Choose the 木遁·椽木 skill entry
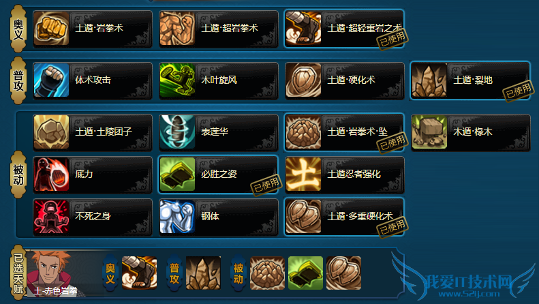Image resolution: width=539 pixels, height=304 pixels. pyautogui.click(x=471, y=132)
